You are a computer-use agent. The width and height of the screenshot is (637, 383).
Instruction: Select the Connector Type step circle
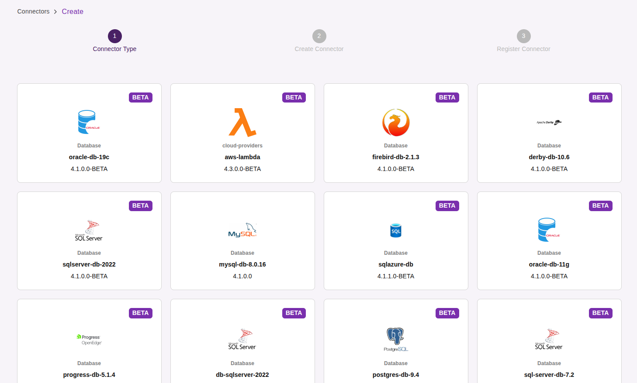(x=114, y=36)
